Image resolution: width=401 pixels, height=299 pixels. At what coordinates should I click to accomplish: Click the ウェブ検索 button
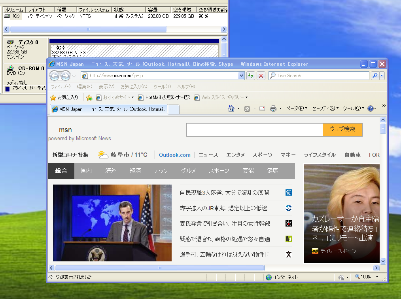tap(343, 130)
